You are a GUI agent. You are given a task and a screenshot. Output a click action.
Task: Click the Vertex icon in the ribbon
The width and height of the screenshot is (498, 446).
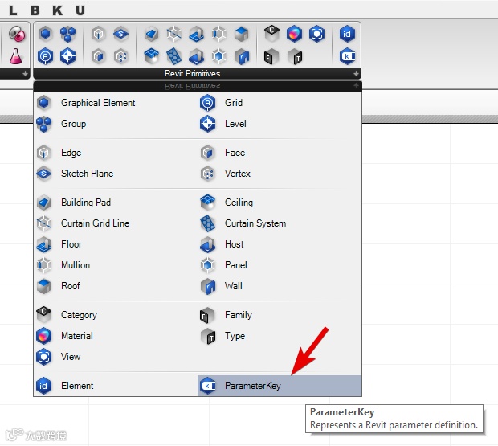[x=121, y=56]
